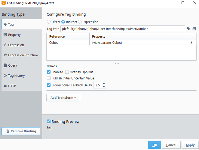Increase Fallback Delay with the up arrow
The image size is (199, 150).
point(104,84)
